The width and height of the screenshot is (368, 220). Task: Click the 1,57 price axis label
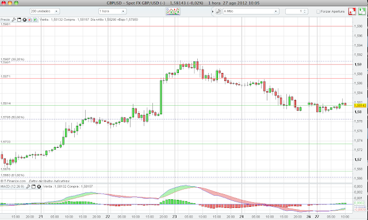click(358, 160)
